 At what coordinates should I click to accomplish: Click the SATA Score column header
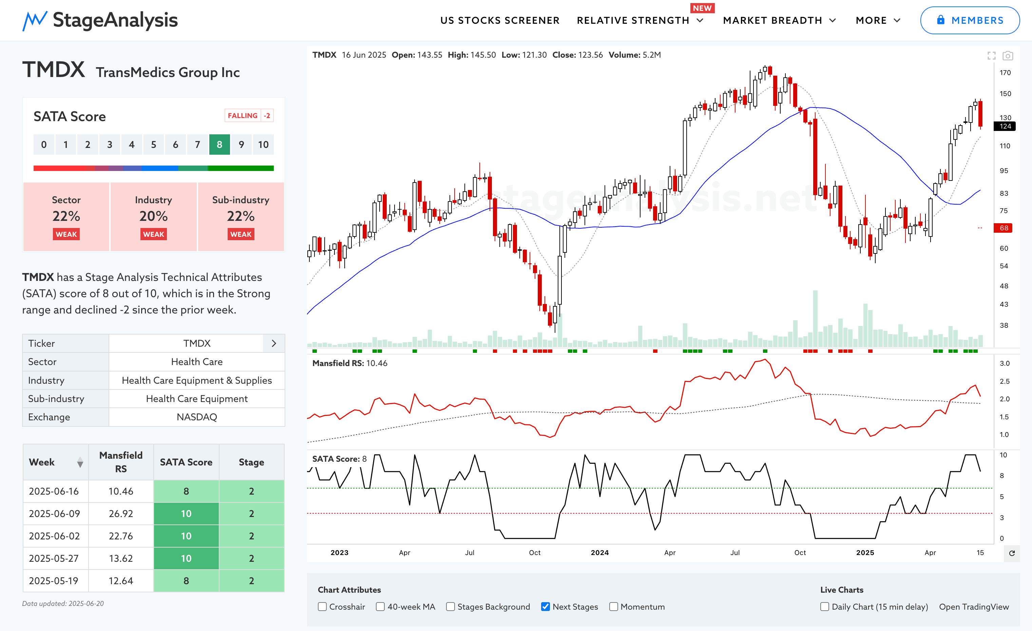(x=186, y=462)
